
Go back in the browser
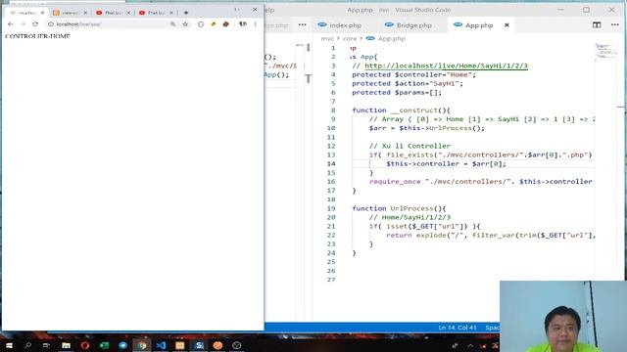pyautogui.click(x=11, y=24)
